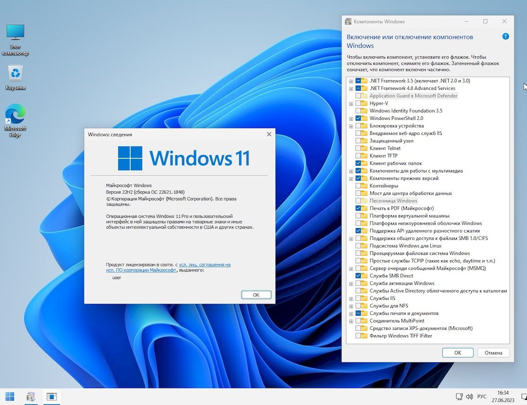Image resolution: width=527 pixels, height=405 pixels.
Task: Uncheck Windows PowerShell 2.0
Action: pos(358,118)
